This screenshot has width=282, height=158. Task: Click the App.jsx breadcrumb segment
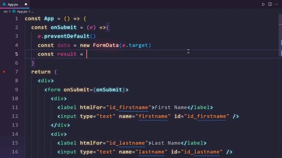pyautogui.click(x=22, y=11)
